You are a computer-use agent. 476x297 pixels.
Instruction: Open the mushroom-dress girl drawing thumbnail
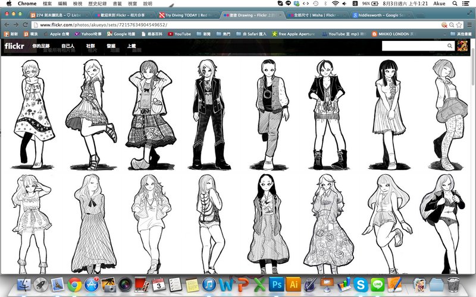click(x=34, y=114)
